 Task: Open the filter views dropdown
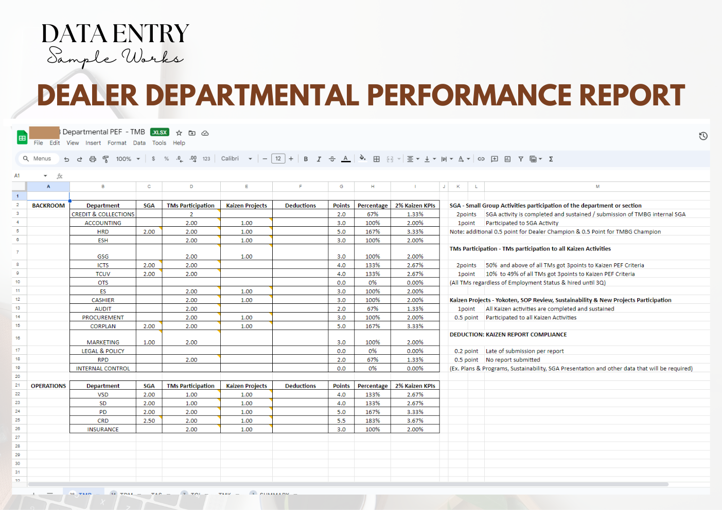(x=536, y=159)
